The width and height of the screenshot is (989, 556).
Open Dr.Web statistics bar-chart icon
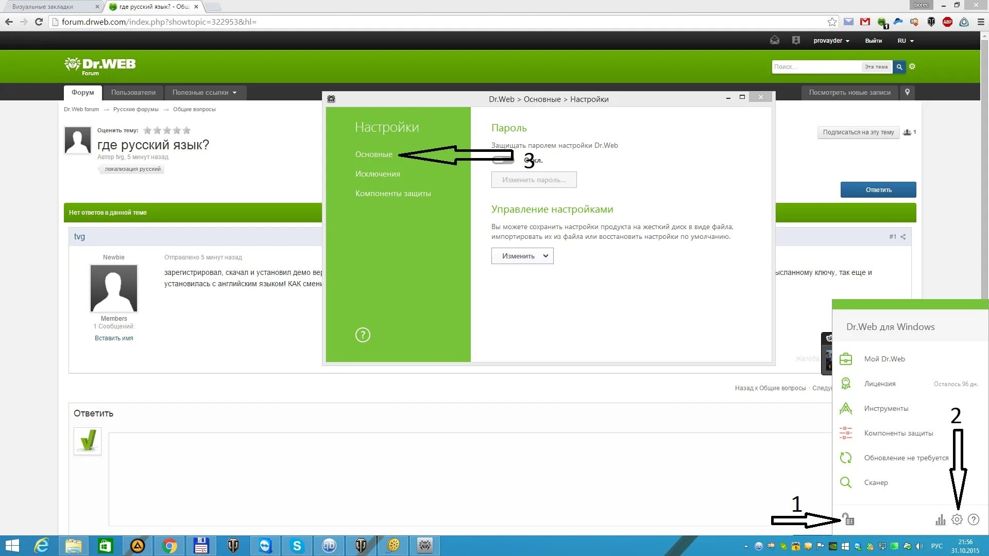(941, 519)
